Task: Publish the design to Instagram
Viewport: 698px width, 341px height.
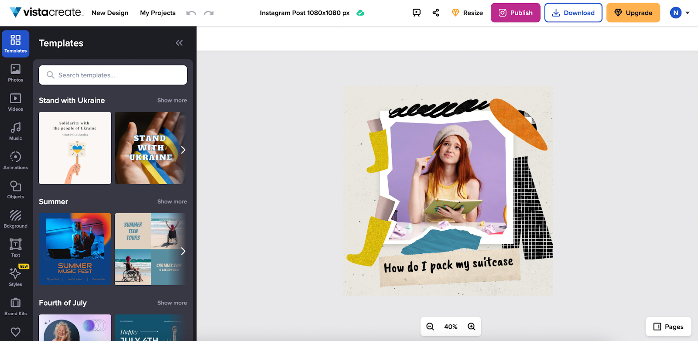Action: [516, 13]
